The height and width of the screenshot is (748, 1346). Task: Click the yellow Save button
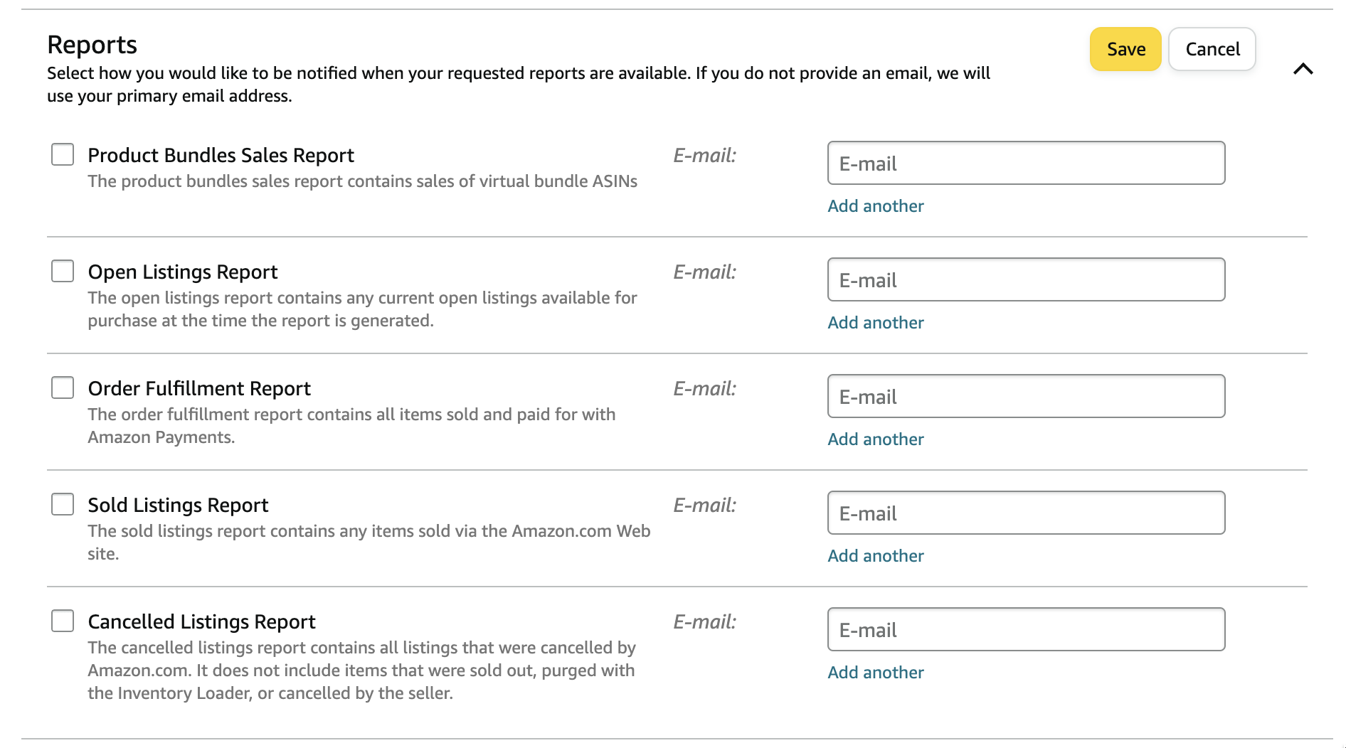pos(1125,49)
